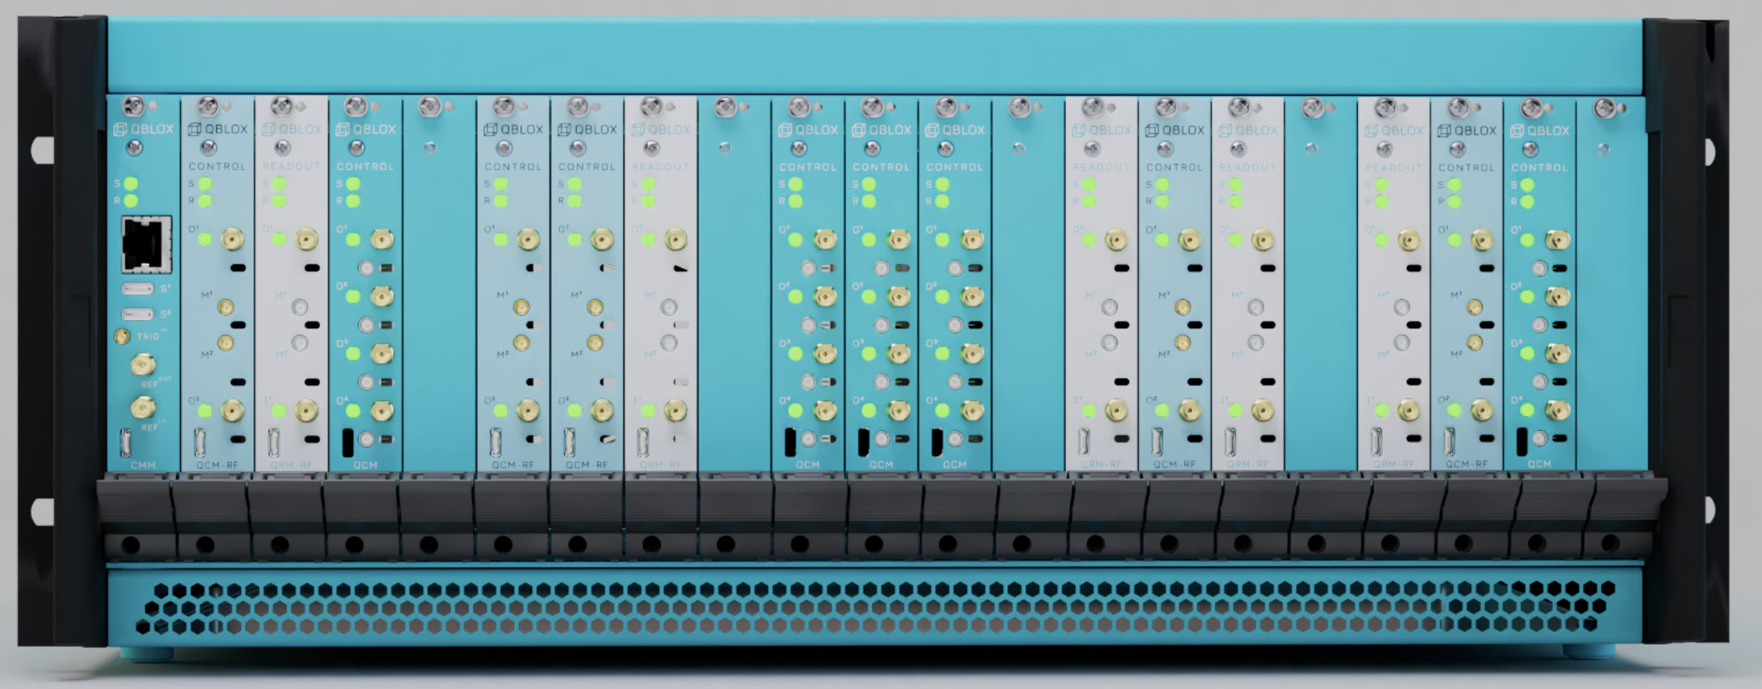Viewport: 1762px width, 689px height.
Task: Click O4 connector on QCM module nearest the CMM
Action: [381, 410]
